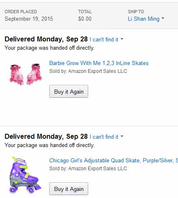Click "I can't find it" for Barbie skates shipment
178x198 pixels.
104,40
